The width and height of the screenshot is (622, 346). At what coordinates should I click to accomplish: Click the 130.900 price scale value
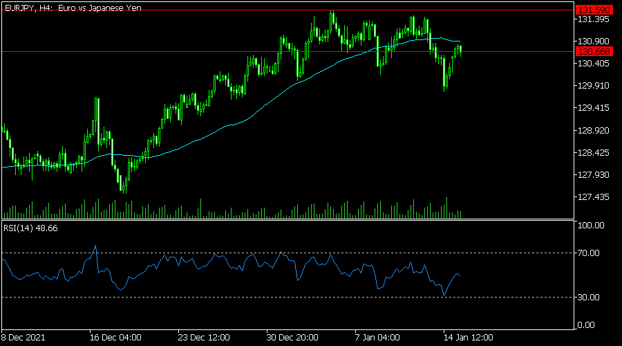point(594,42)
